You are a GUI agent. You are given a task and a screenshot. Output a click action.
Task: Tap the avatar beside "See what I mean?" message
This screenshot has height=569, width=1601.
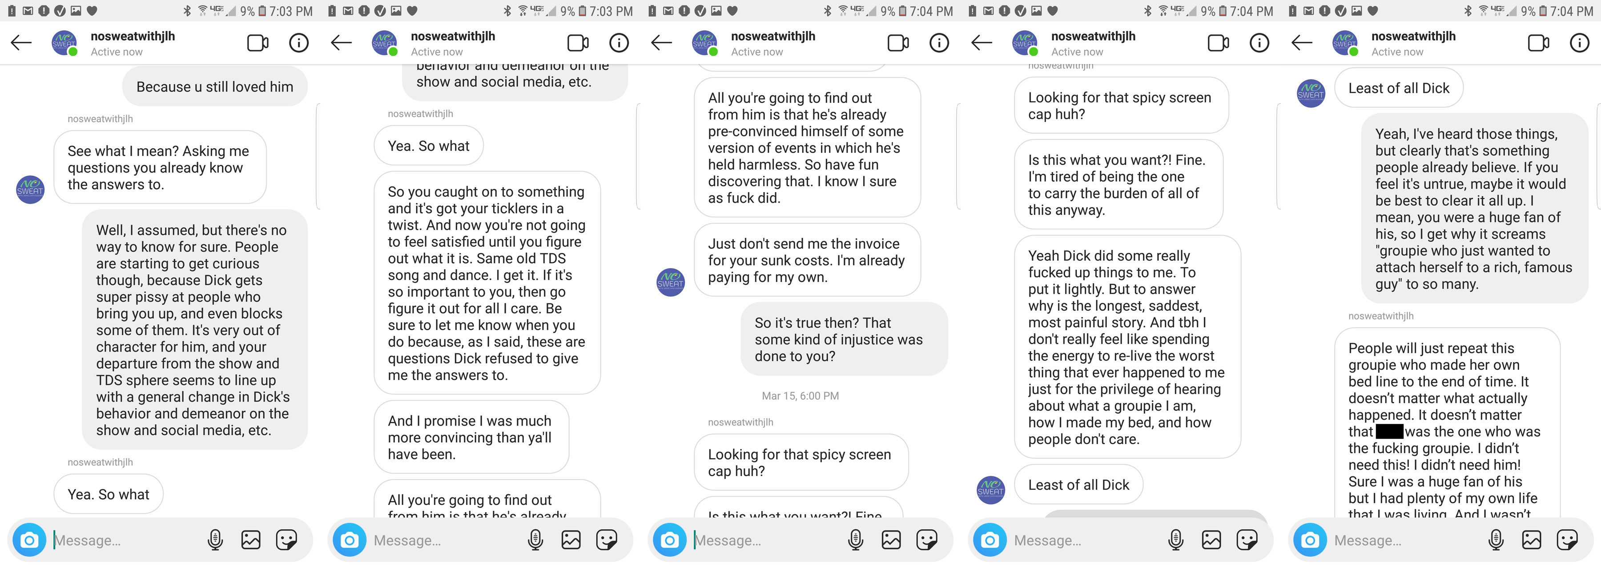click(x=30, y=189)
